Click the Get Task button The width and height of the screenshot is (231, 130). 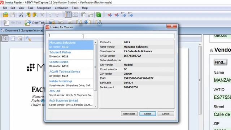12,23
